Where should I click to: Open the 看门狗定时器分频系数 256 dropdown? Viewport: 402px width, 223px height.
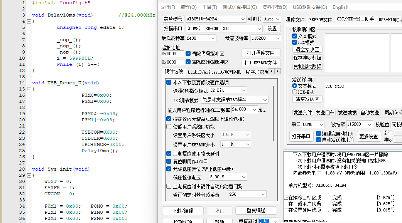pyautogui.click(x=247, y=194)
